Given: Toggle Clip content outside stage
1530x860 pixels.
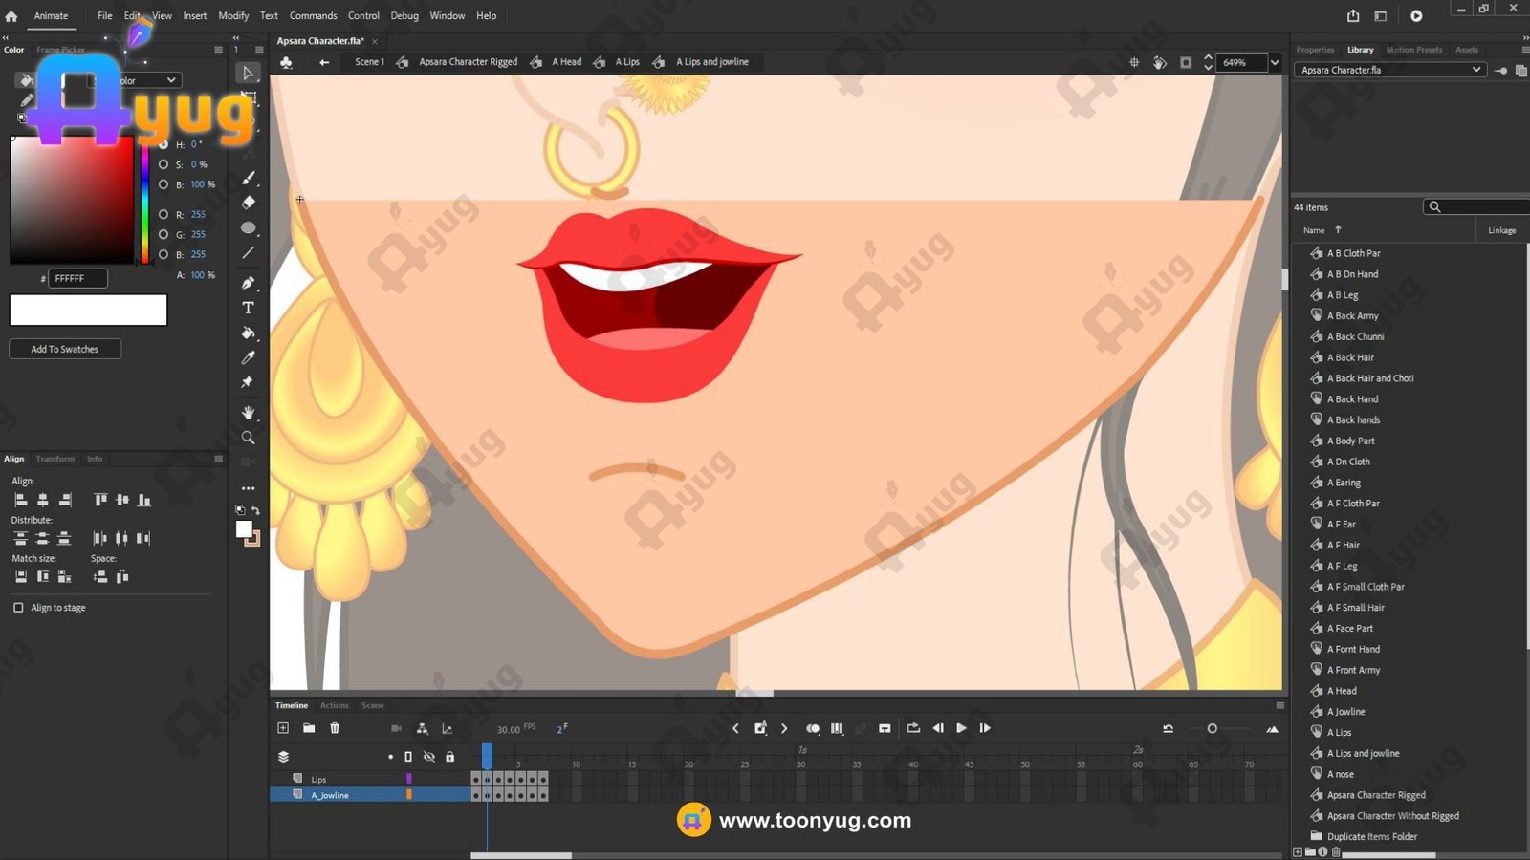Looking at the screenshot, I should coord(1186,62).
